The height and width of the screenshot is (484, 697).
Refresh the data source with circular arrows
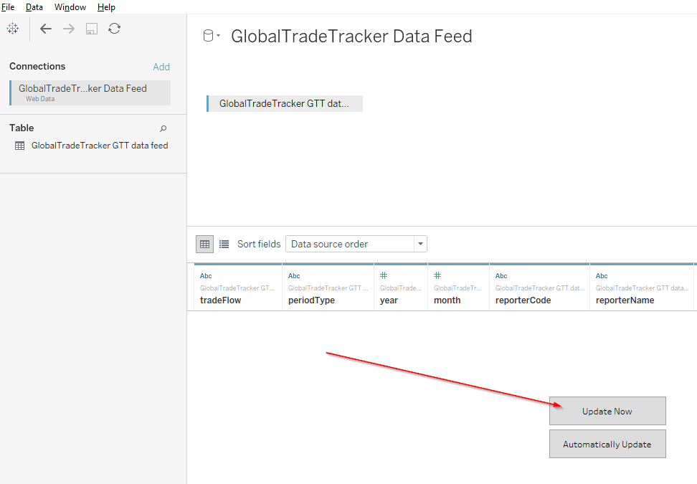point(114,29)
